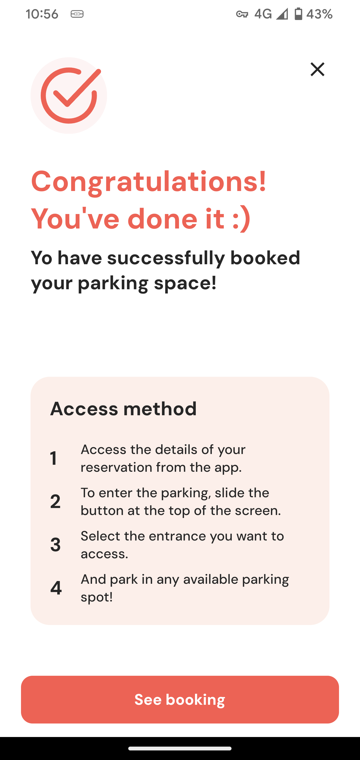Image resolution: width=360 pixels, height=760 pixels.
Task: Tap the battery icon in status bar
Action: [298, 14]
